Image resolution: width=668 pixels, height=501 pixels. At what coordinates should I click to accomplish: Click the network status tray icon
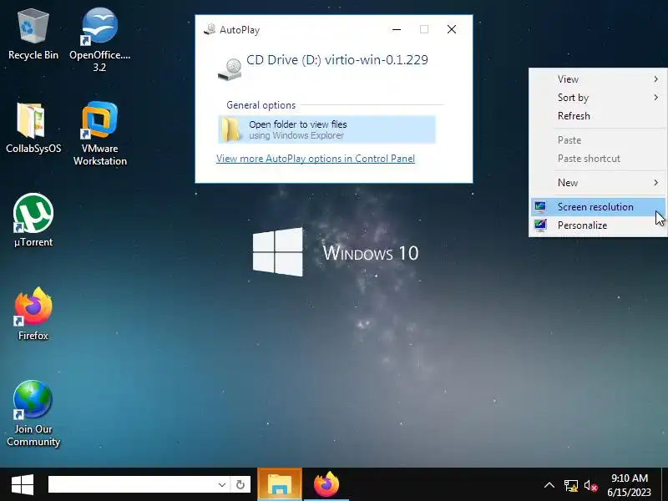click(571, 485)
